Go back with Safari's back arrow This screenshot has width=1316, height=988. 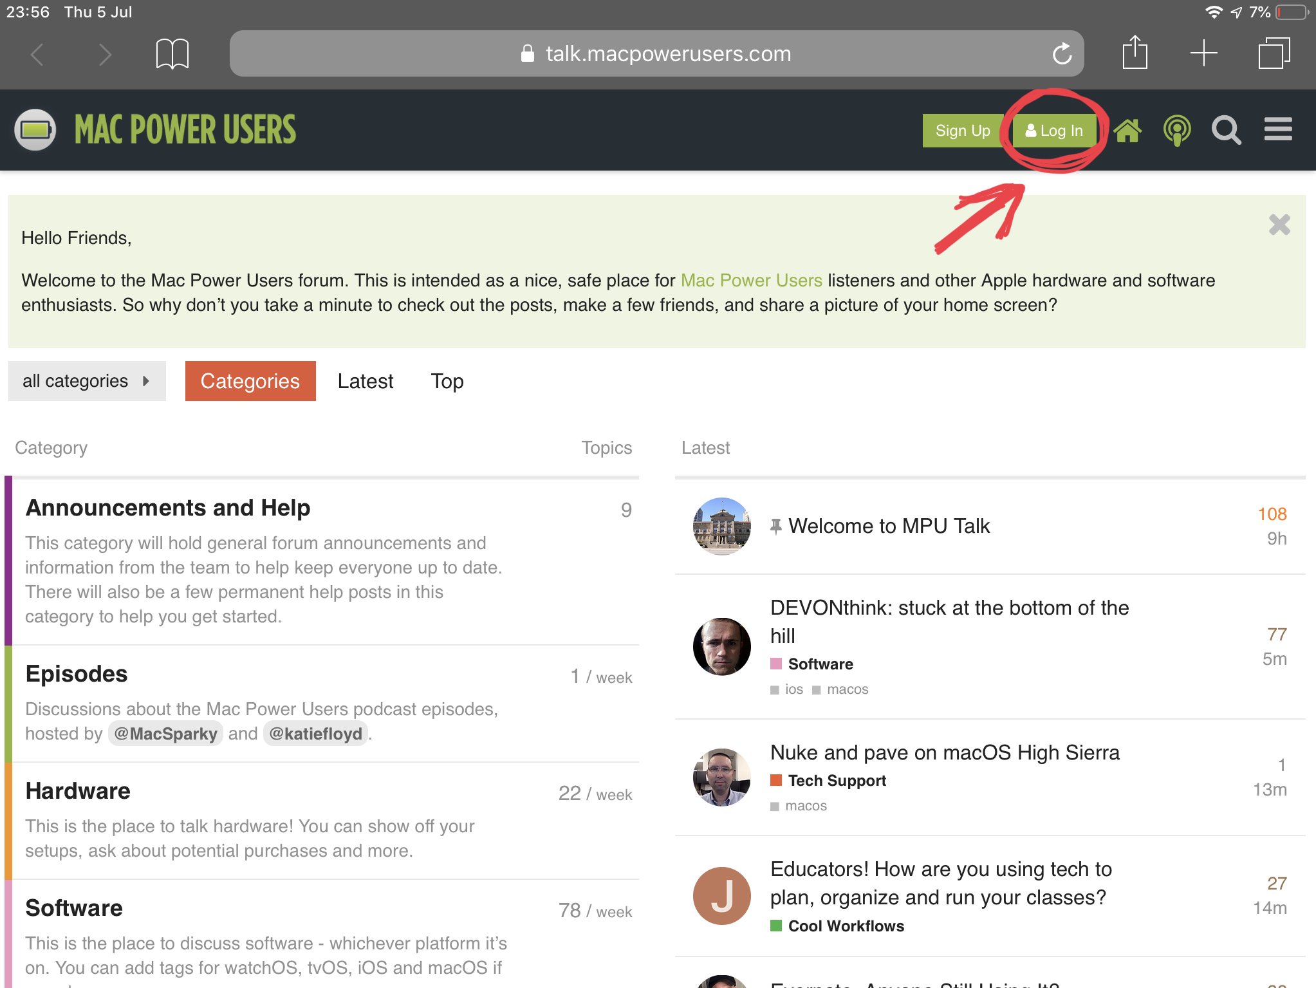[x=38, y=54]
